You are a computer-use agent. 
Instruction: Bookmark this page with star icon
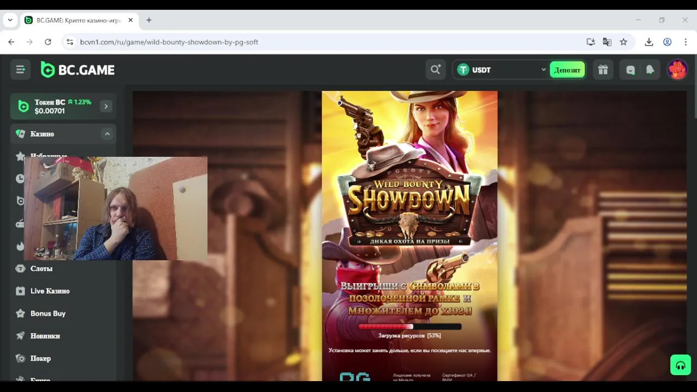(623, 42)
